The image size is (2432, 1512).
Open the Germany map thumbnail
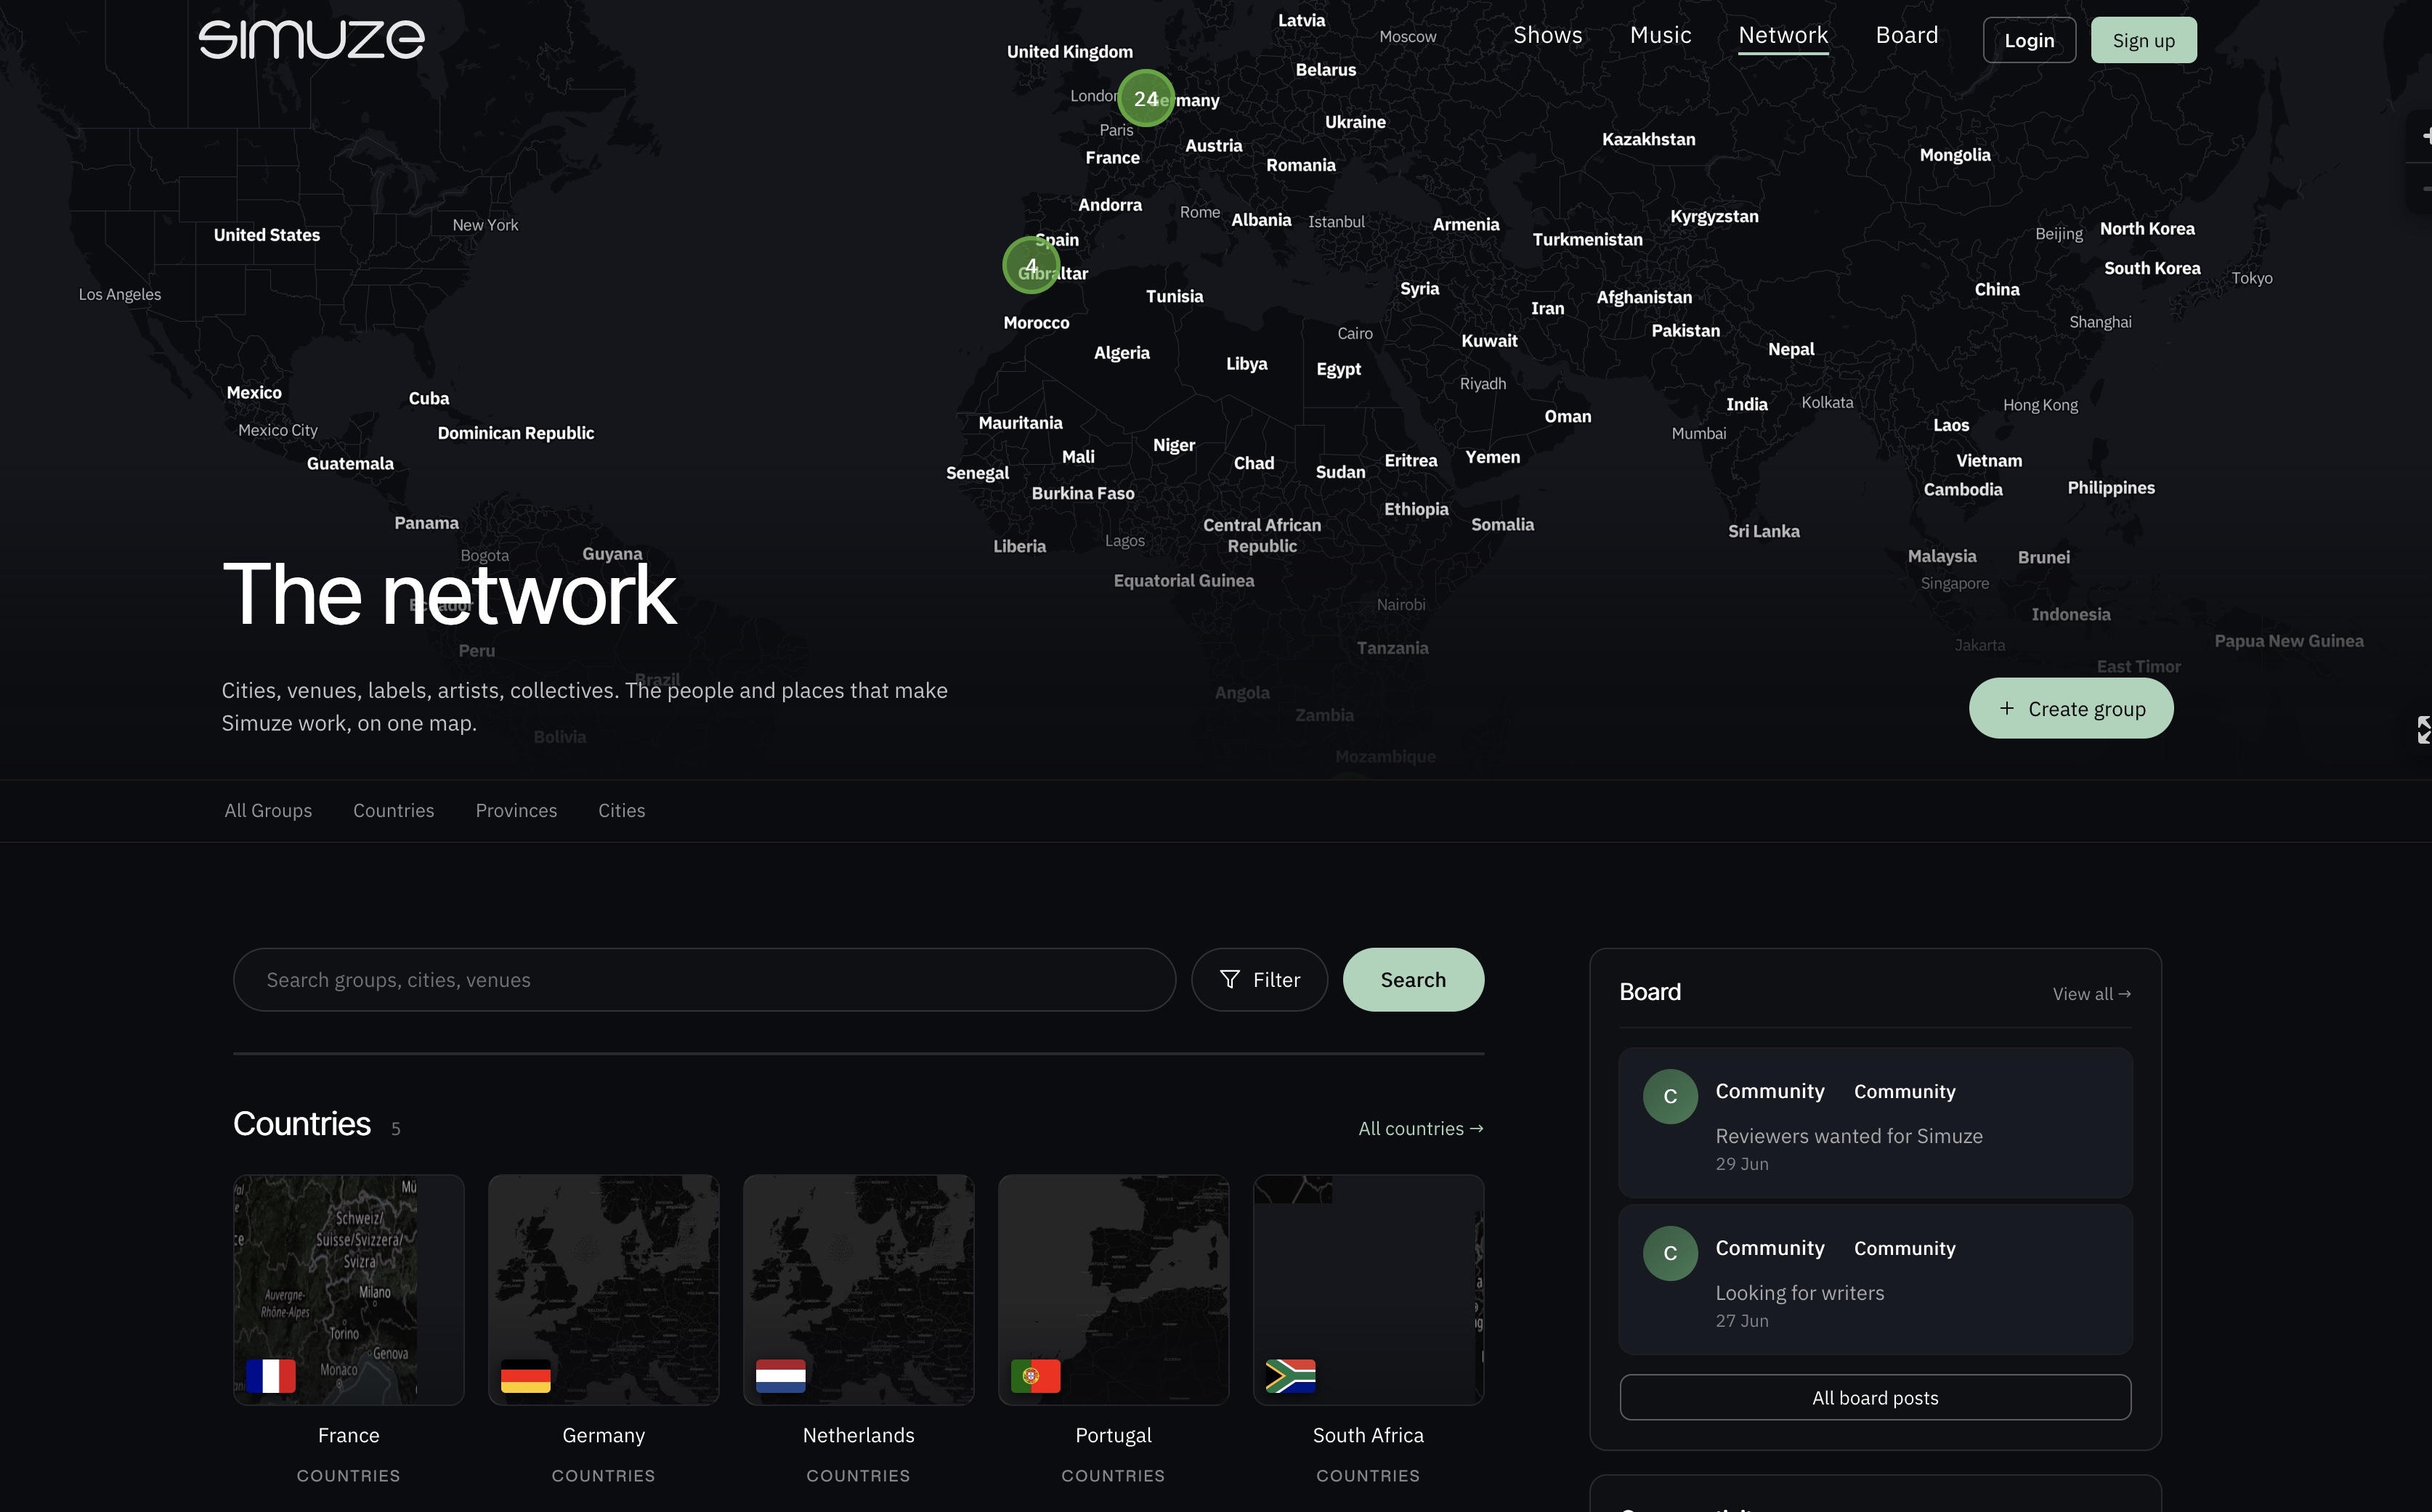(x=604, y=1290)
